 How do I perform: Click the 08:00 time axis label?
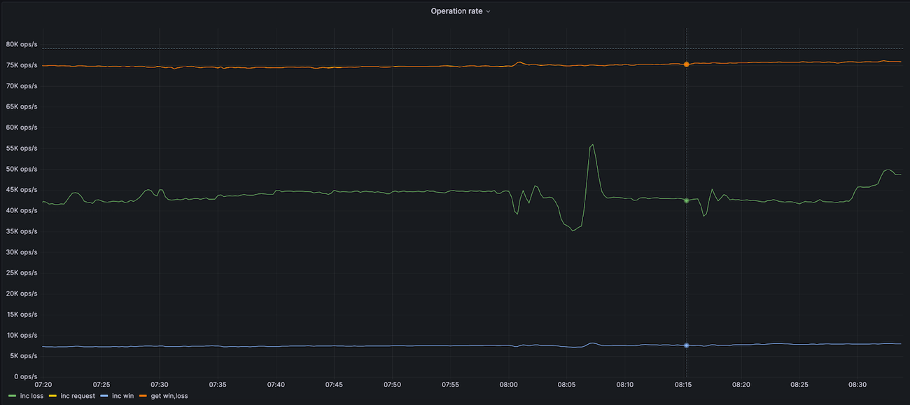tap(509, 385)
